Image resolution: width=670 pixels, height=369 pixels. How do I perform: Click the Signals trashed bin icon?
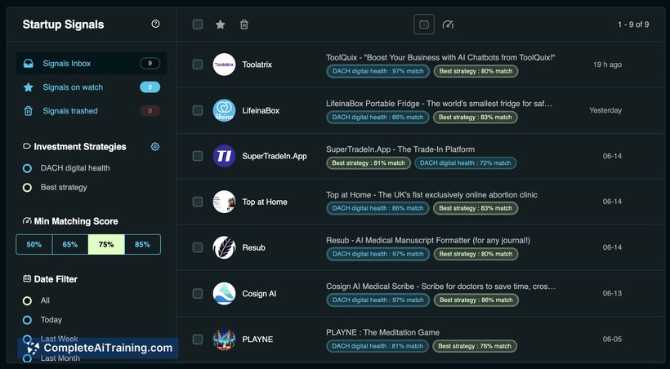(x=29, y=111)
